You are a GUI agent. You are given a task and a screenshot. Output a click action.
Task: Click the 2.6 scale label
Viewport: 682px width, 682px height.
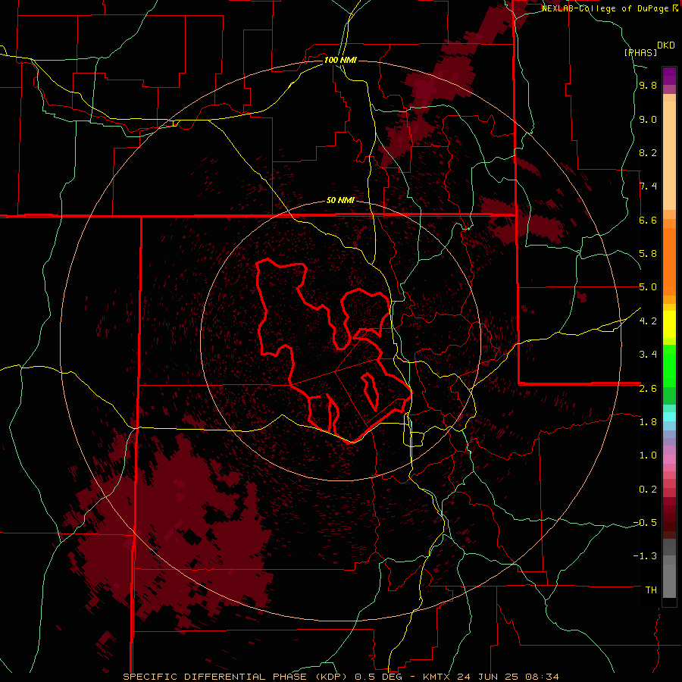(648, 389)
